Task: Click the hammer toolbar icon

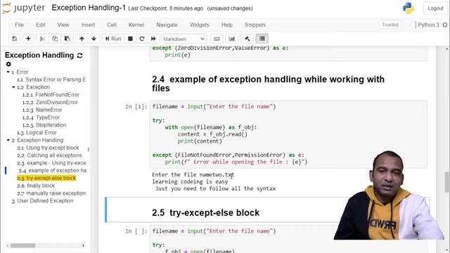Action: click(x=247, y=39)
